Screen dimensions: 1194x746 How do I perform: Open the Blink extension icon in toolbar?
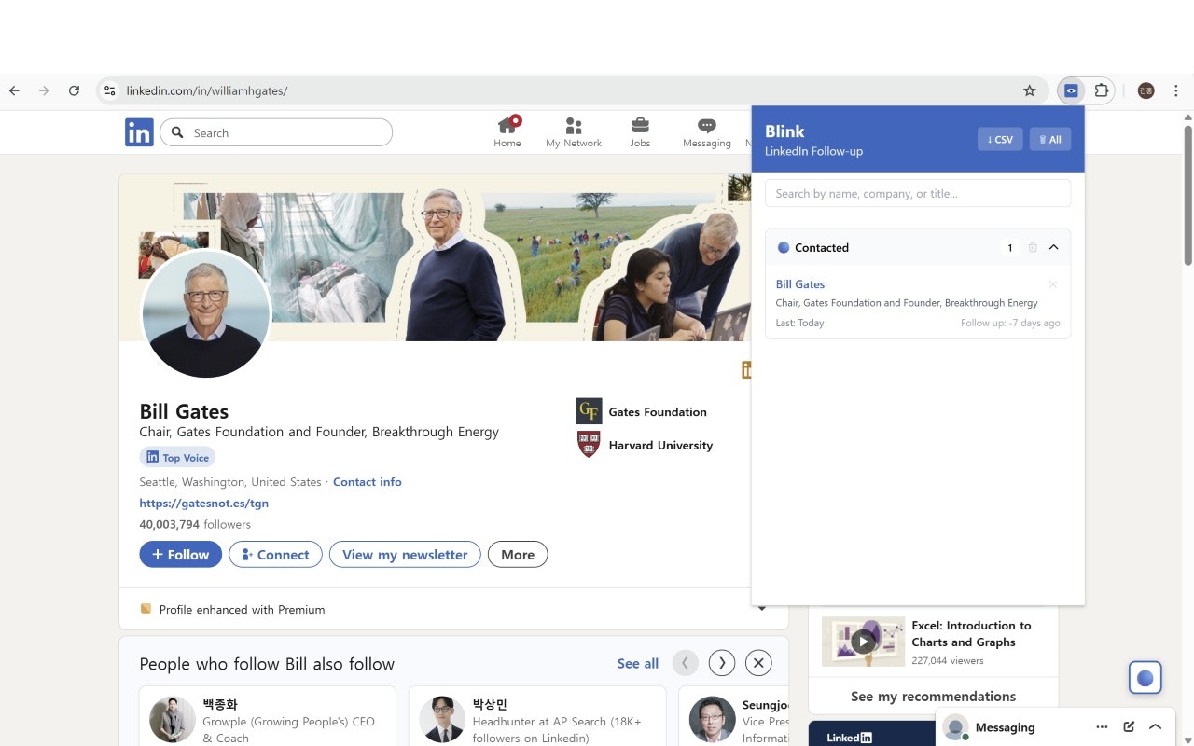pos(1071,90)
